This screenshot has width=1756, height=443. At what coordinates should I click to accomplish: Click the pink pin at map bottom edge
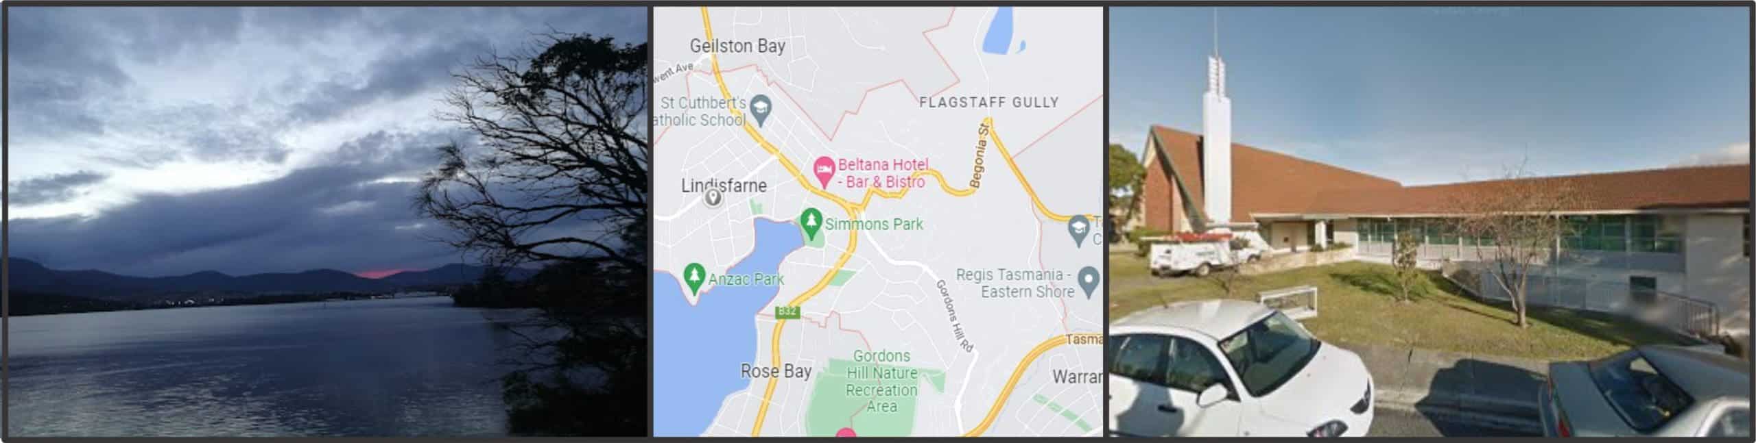[846, 433]
